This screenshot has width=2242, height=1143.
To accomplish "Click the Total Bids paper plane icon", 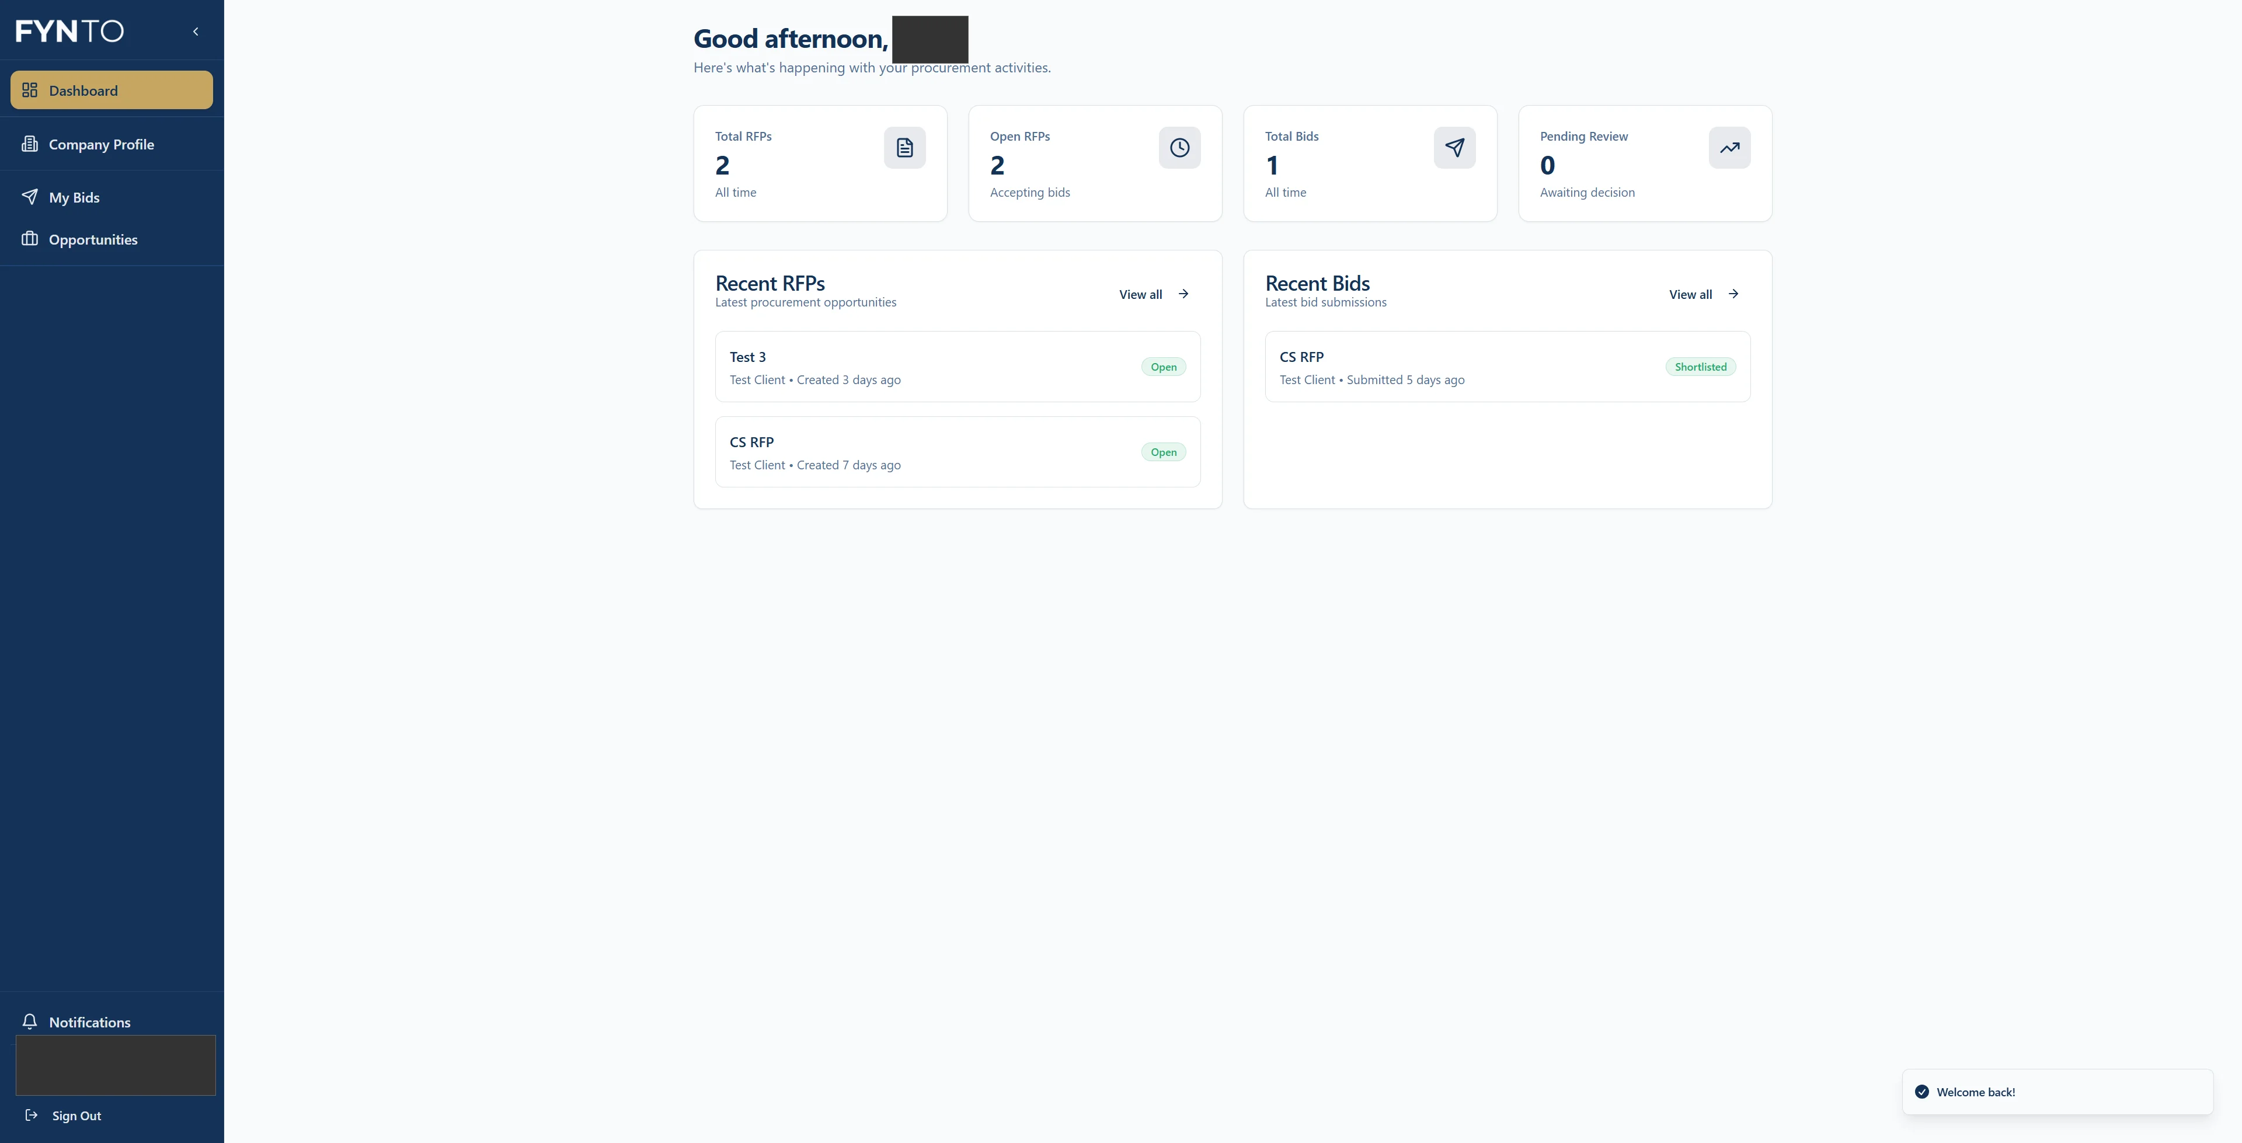I will 1454,147.
